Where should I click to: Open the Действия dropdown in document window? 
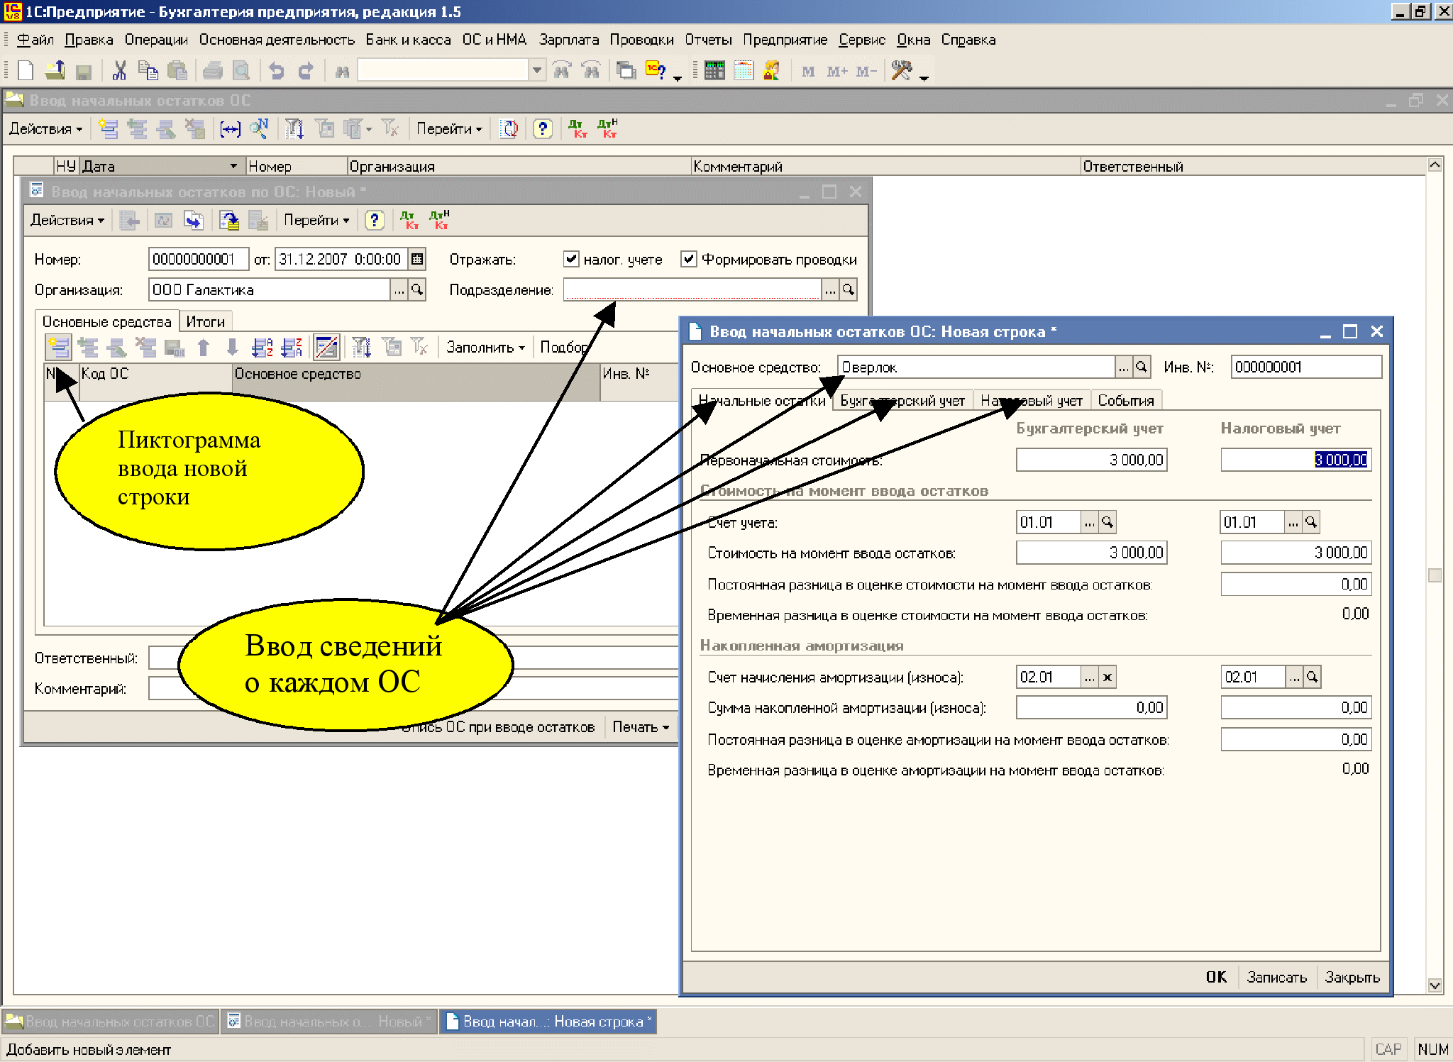67,220
